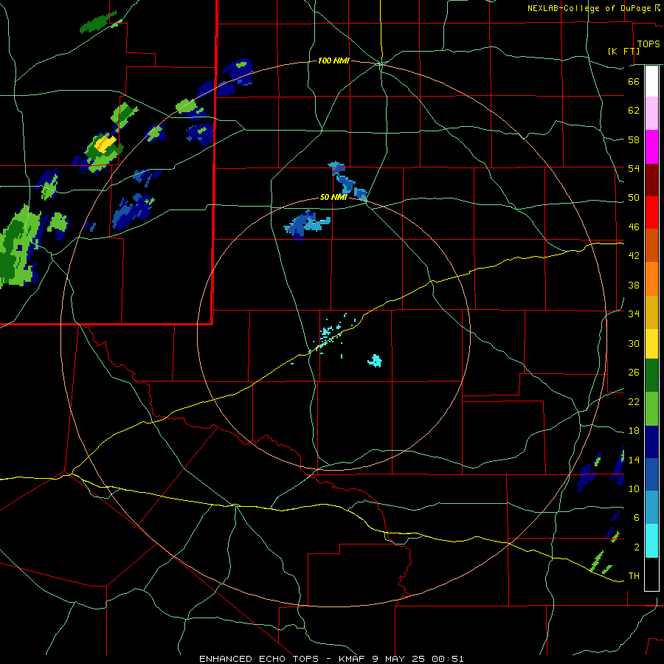Click the dark green 30 kft legend swatch
The height and width of the screenshot is (664, 664).
coord(651,376)
